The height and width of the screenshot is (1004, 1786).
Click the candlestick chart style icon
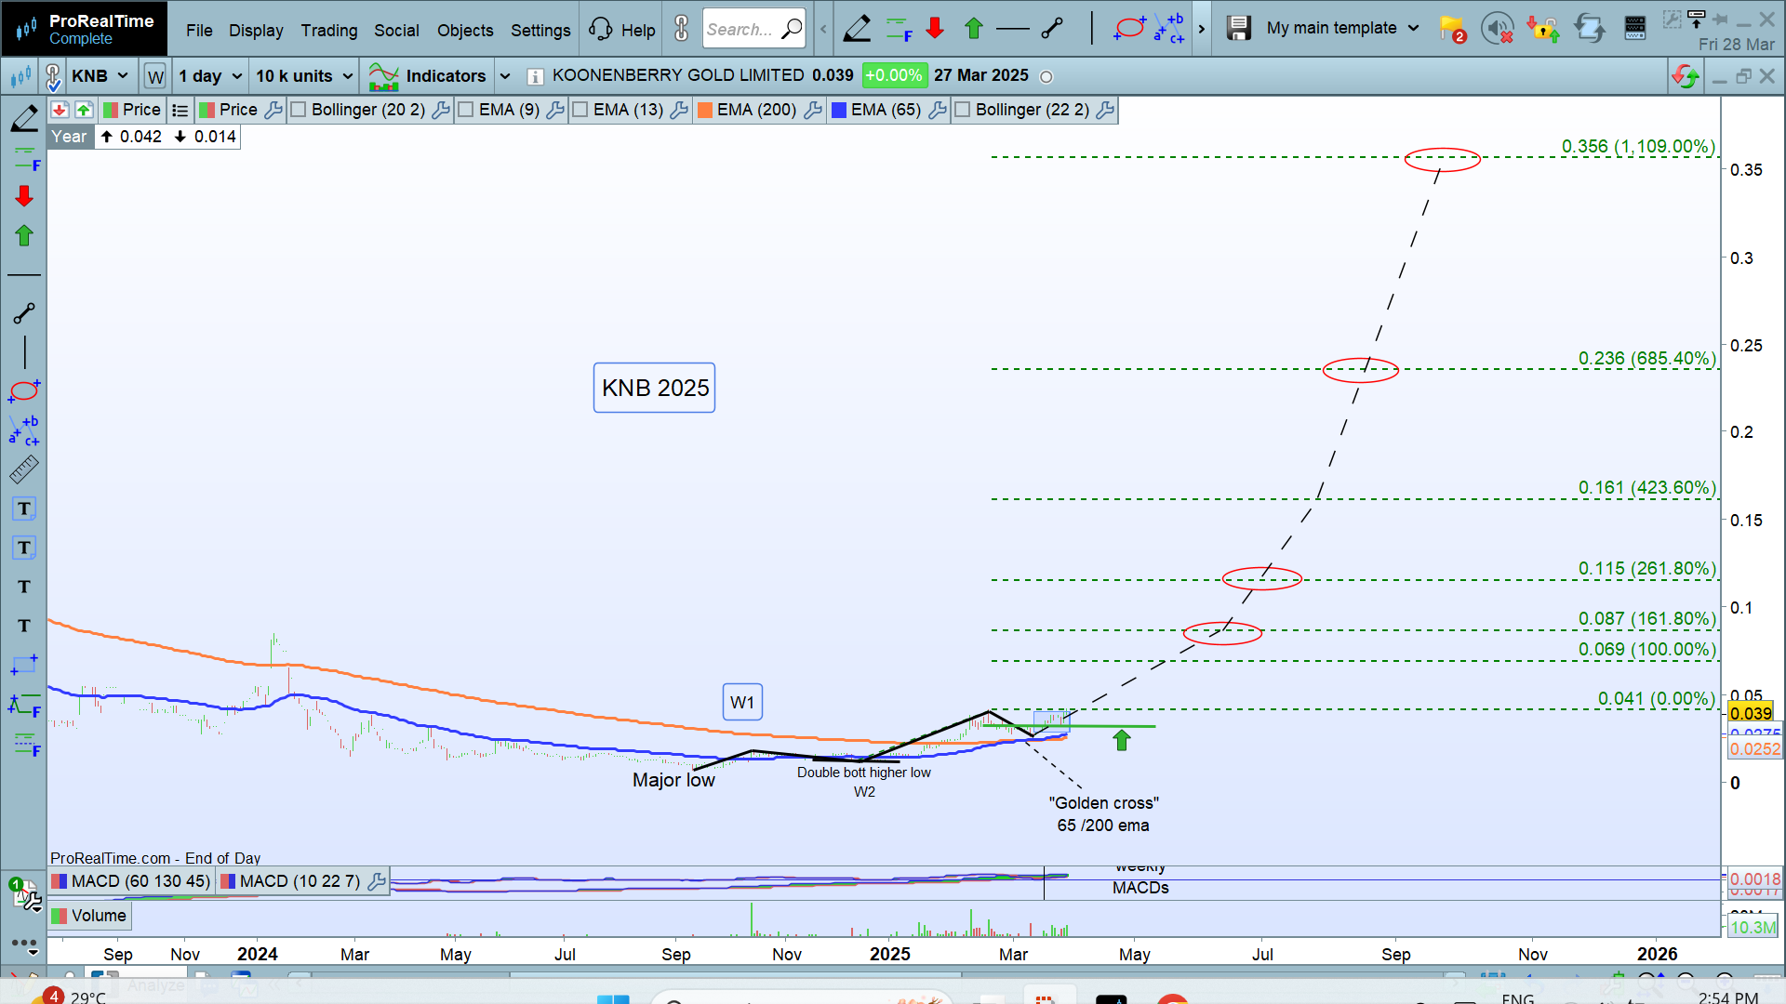point(20,76)
